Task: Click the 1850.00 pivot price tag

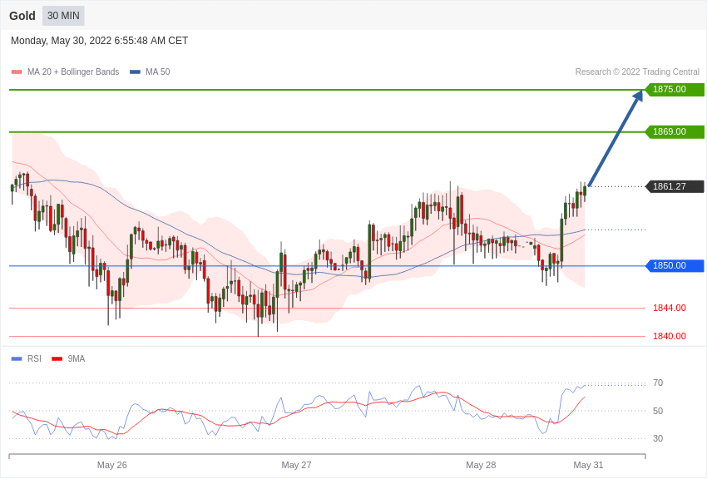Action: tap(675, 266)
